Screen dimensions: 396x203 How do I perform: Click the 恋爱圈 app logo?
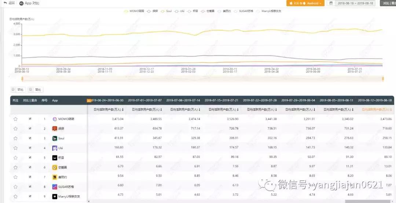[55, 167]
